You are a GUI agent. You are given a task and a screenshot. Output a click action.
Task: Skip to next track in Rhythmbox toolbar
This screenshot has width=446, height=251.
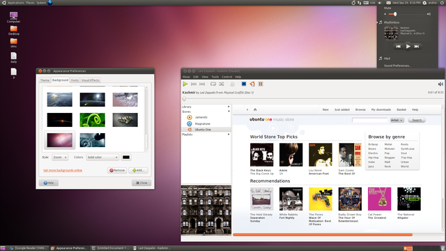point(202,84)
